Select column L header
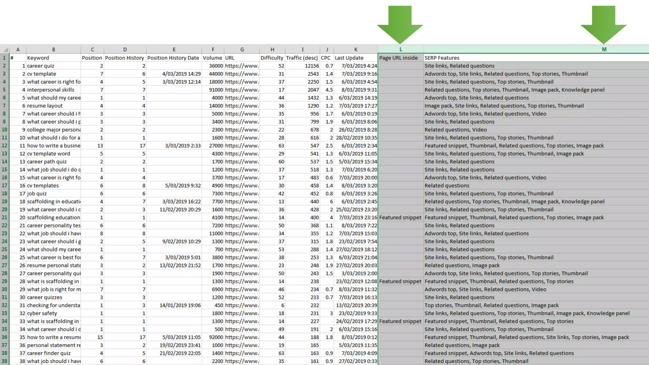 pos(401,49)
